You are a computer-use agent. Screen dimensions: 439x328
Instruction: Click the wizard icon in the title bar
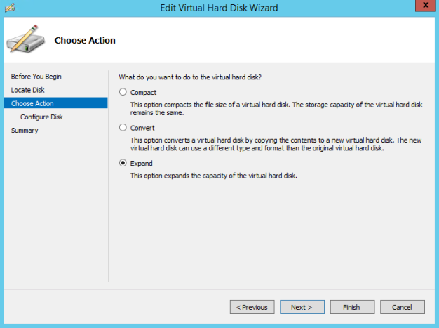(x=11, y=8)
